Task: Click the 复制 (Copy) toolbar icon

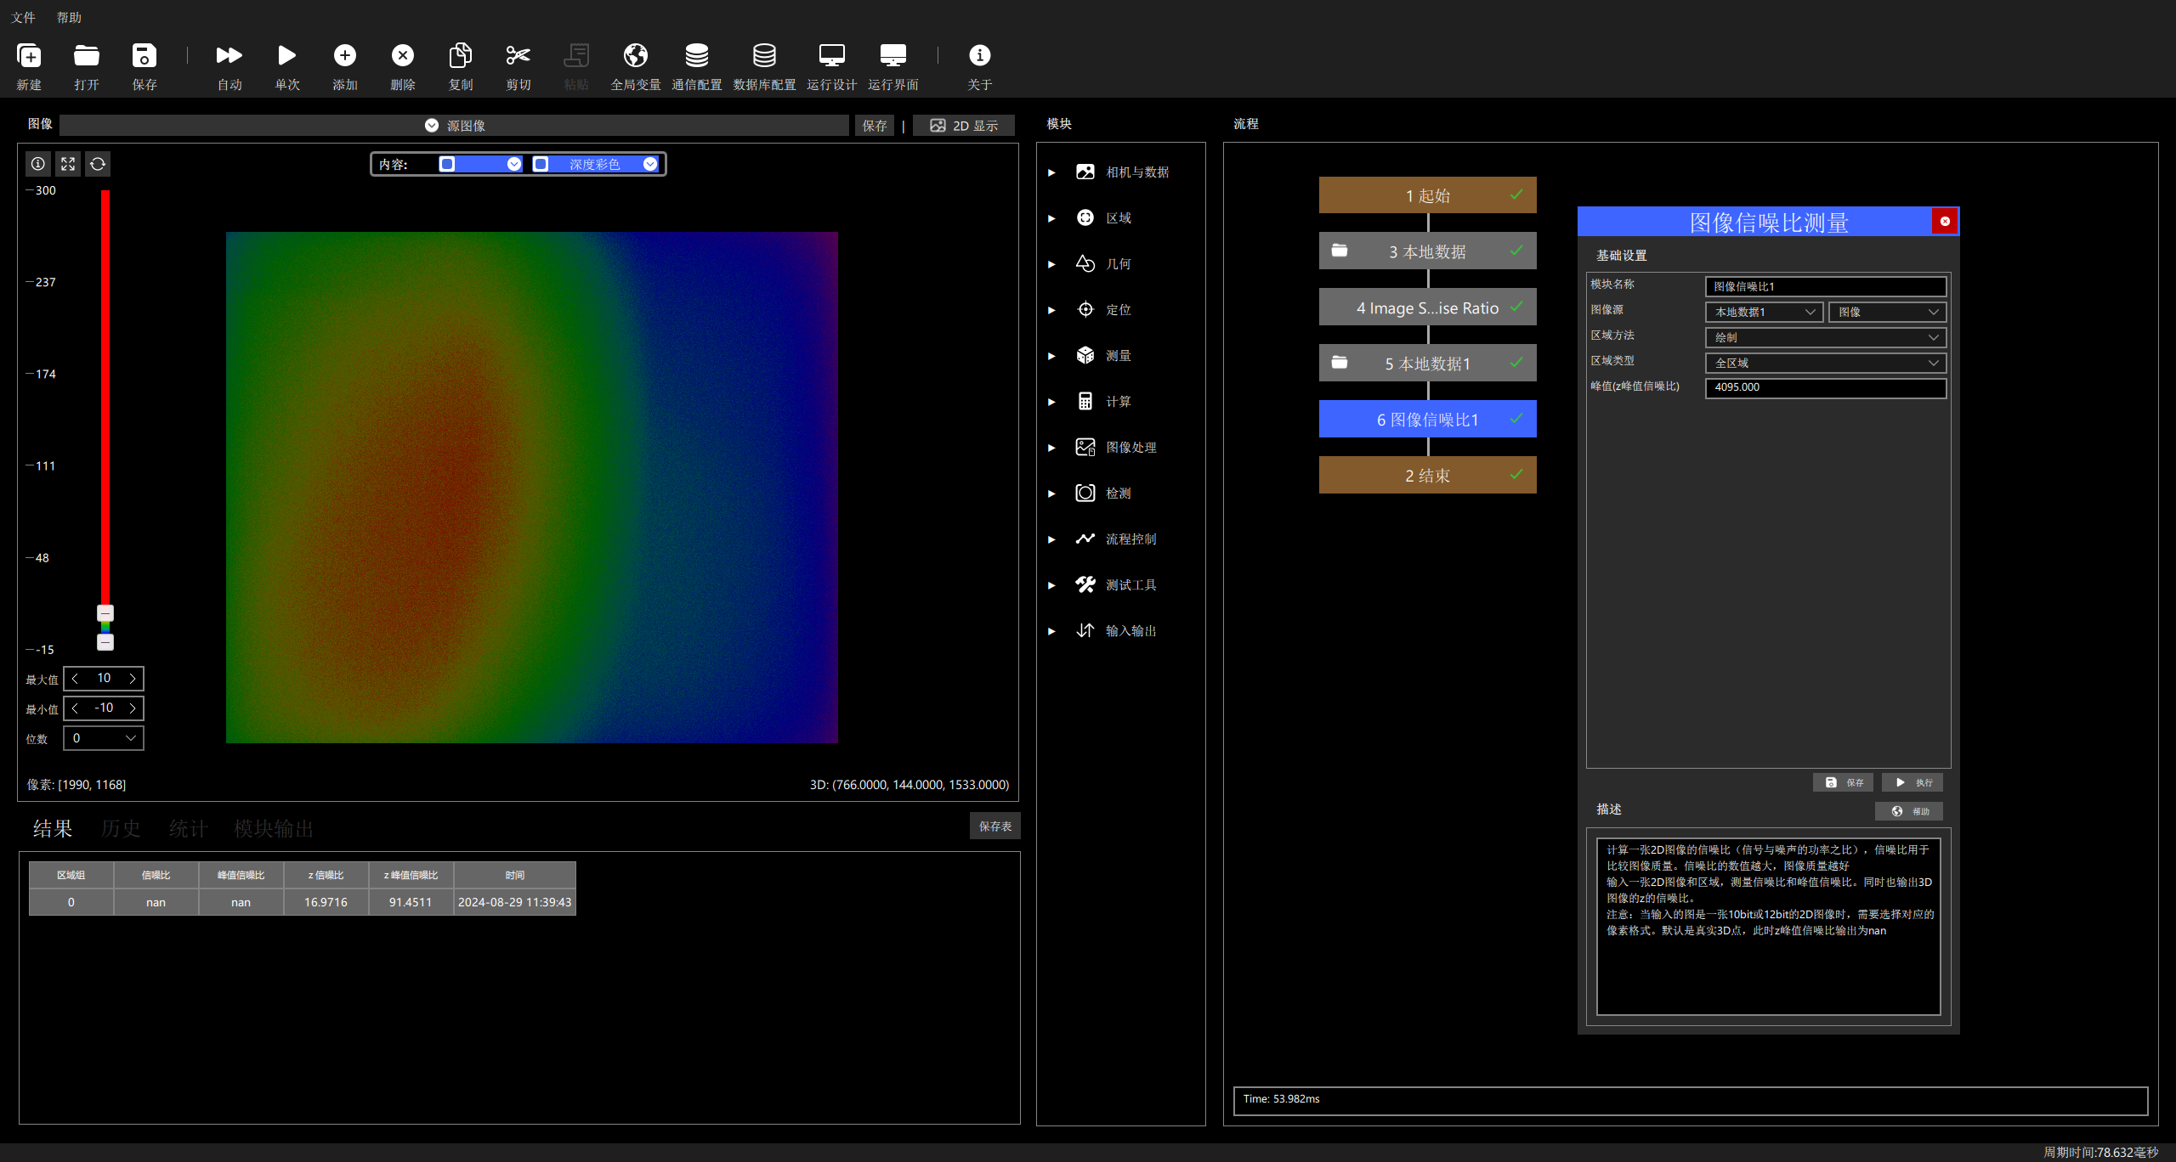Action: pos(461,56)
